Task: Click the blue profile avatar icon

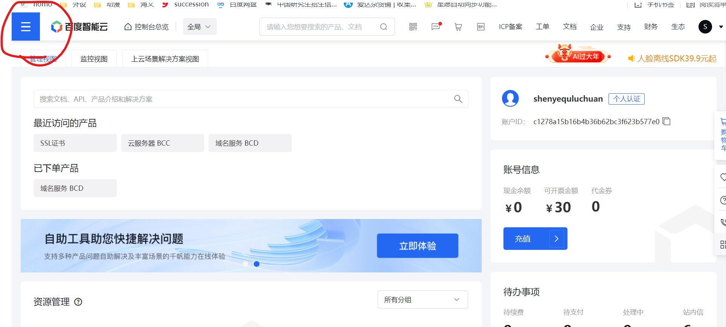Action: pyautogui.click(x=510, y=99)
